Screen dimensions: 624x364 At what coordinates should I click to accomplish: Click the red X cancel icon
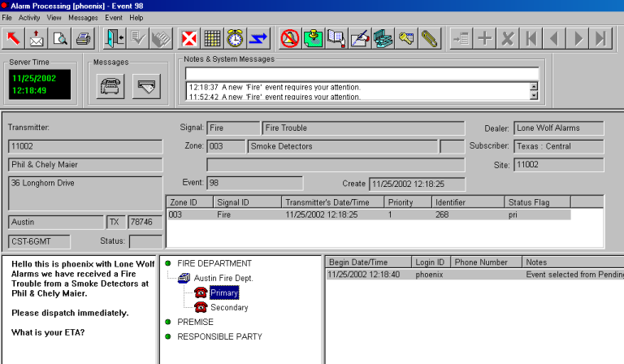189,37
